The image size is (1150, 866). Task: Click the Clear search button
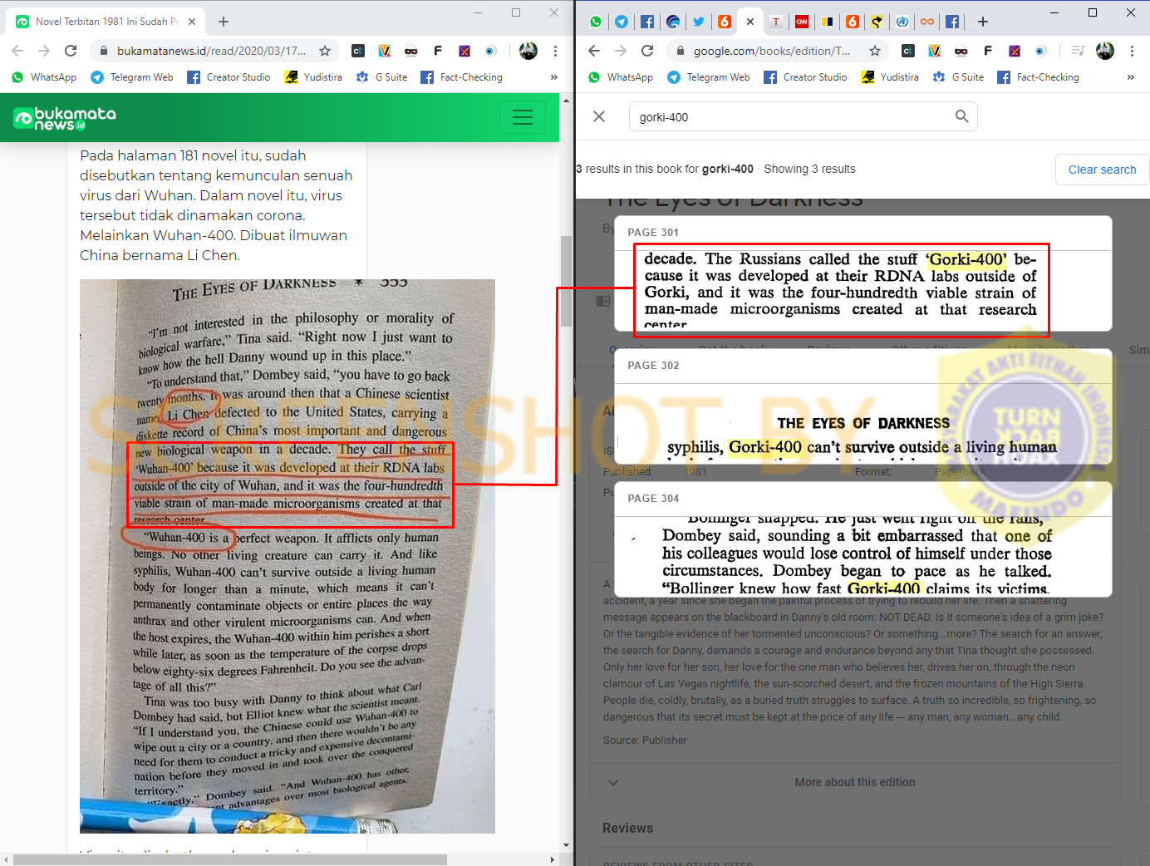tap(1102, 170)
